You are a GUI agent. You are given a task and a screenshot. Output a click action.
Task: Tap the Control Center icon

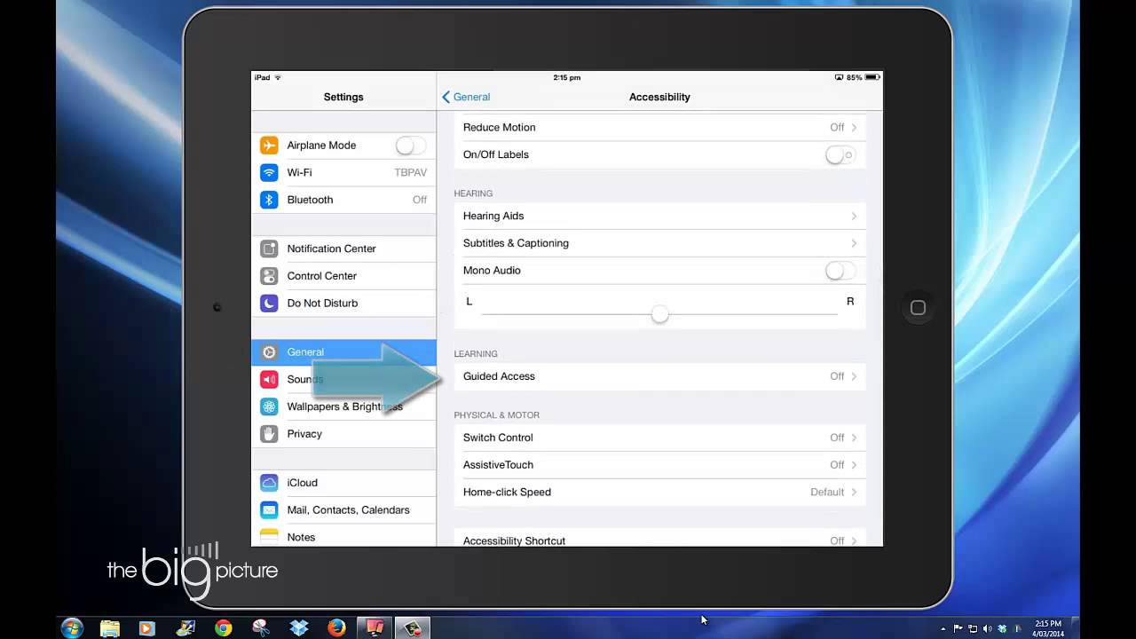click(269, 276)
